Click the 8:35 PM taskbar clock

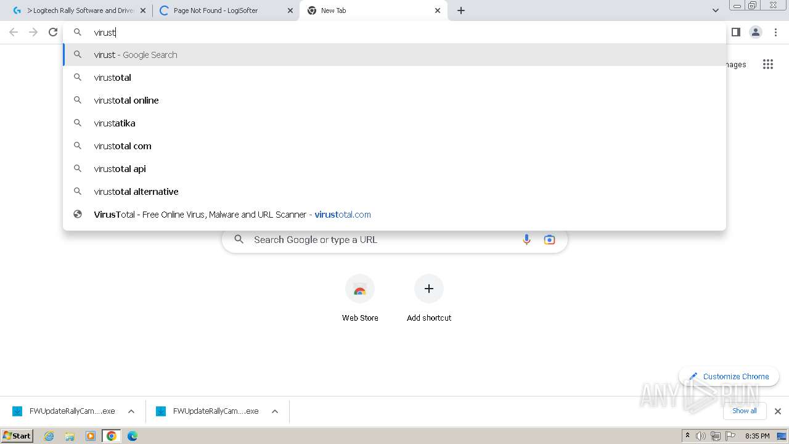pyautogui.click(x=757, y=436)
